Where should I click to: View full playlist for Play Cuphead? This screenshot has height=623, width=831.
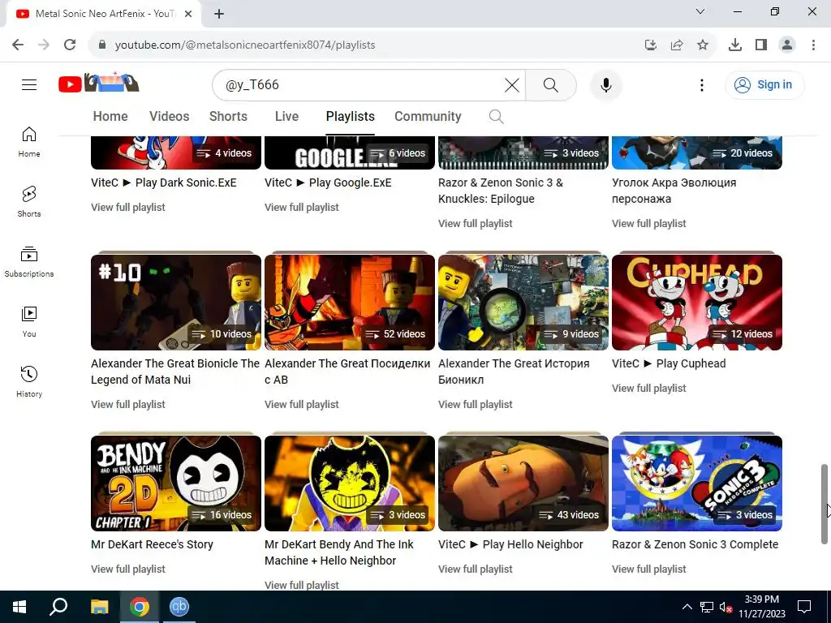[648, 389]
